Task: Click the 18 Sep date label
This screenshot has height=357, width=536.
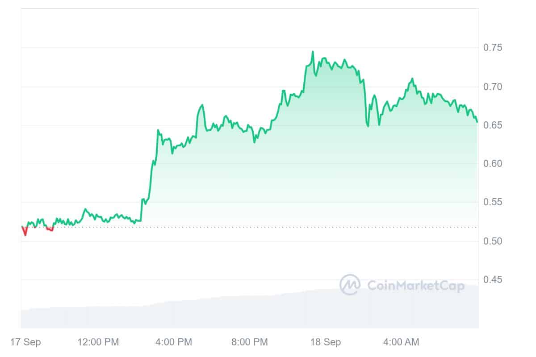Action: pyautogui.click(x=327, y=342)
